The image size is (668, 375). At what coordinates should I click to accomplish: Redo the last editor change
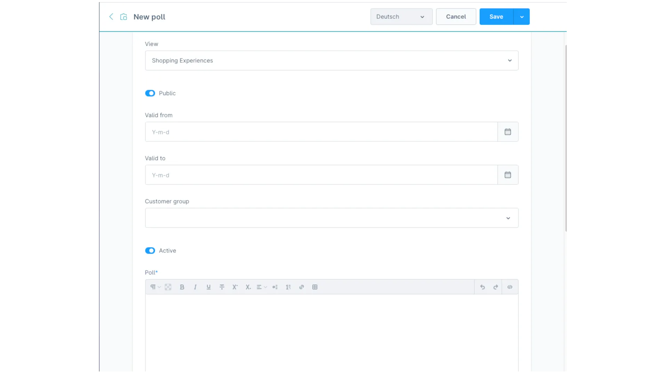[x=495, y=287]
